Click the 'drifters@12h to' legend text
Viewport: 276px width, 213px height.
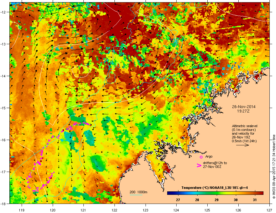click(x=215, y=163)
